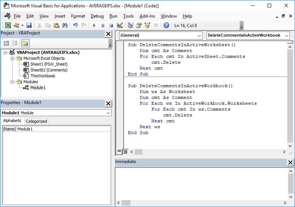Open Find with the binoculars icon
Viewport: 295px width, 207px height.
point(65,25)
